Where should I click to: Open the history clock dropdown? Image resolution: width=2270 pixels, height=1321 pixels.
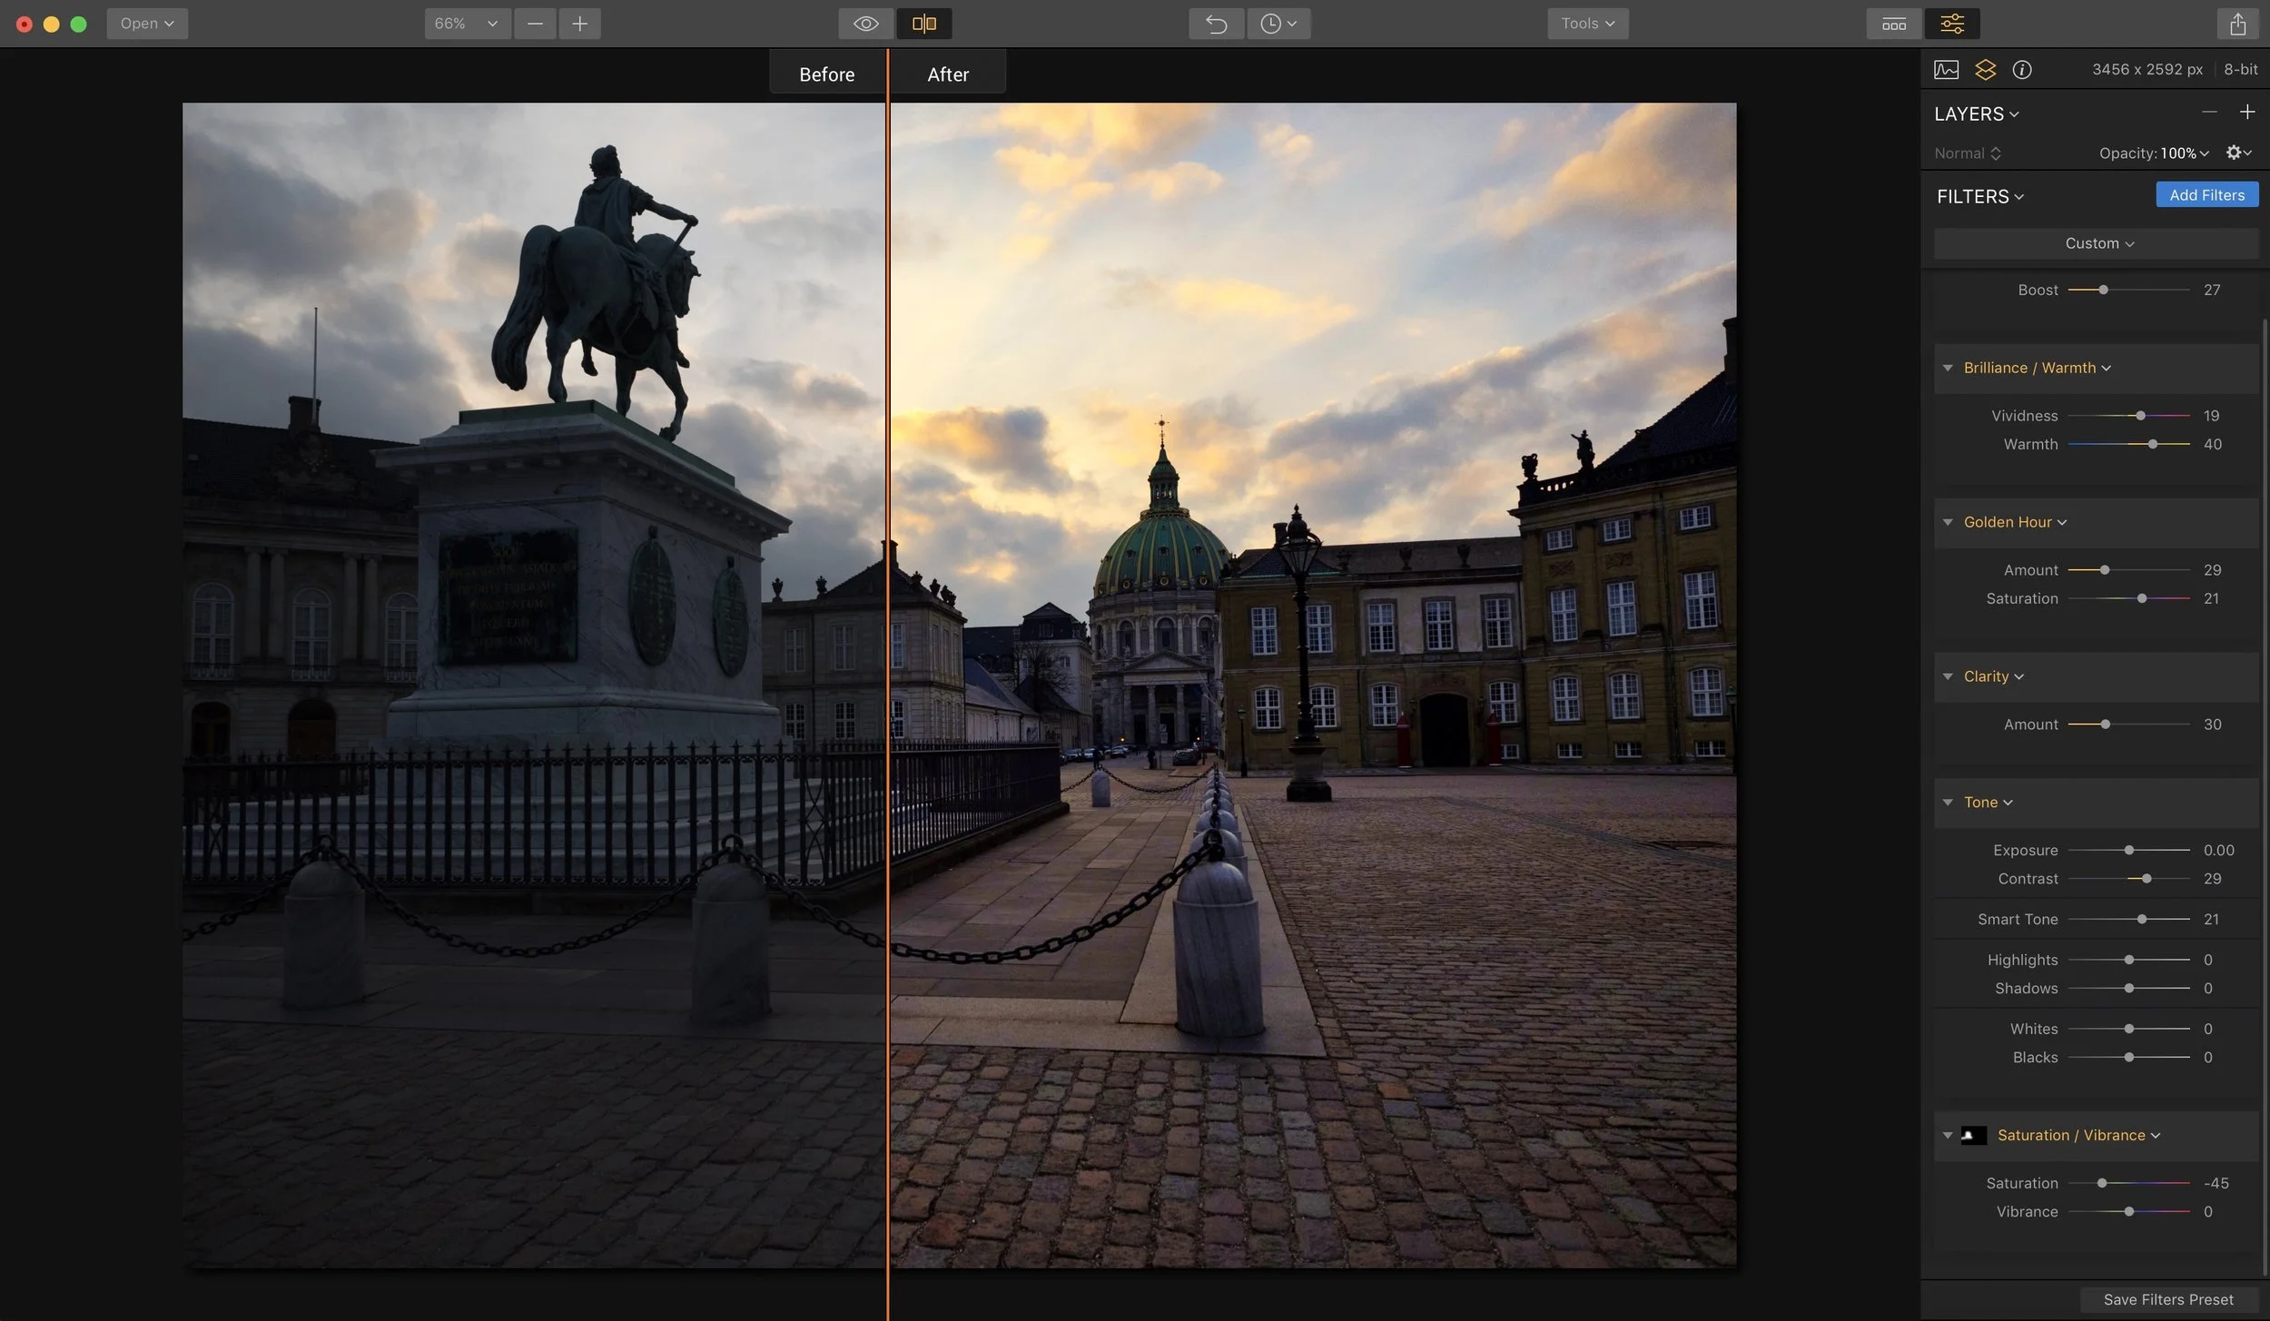(1278, 24)
